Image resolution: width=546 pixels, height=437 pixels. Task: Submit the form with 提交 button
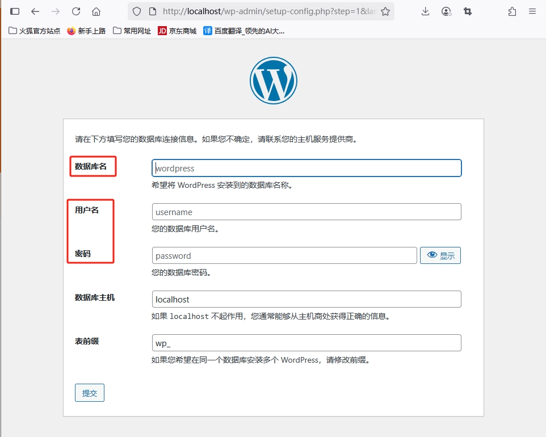coord(90,393)
